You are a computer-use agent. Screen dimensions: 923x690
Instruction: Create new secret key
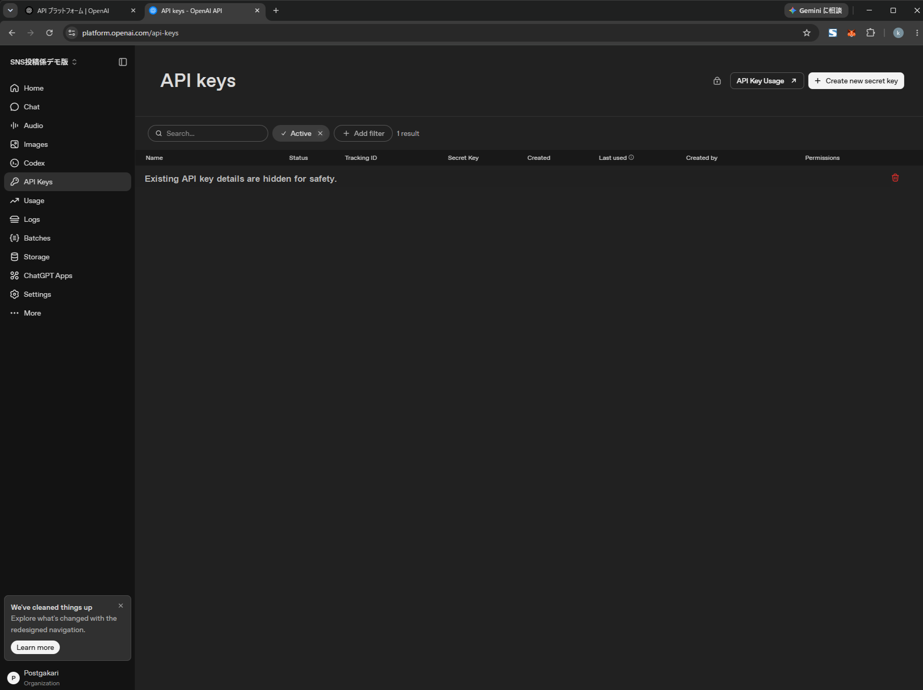(x=856, y=81)
